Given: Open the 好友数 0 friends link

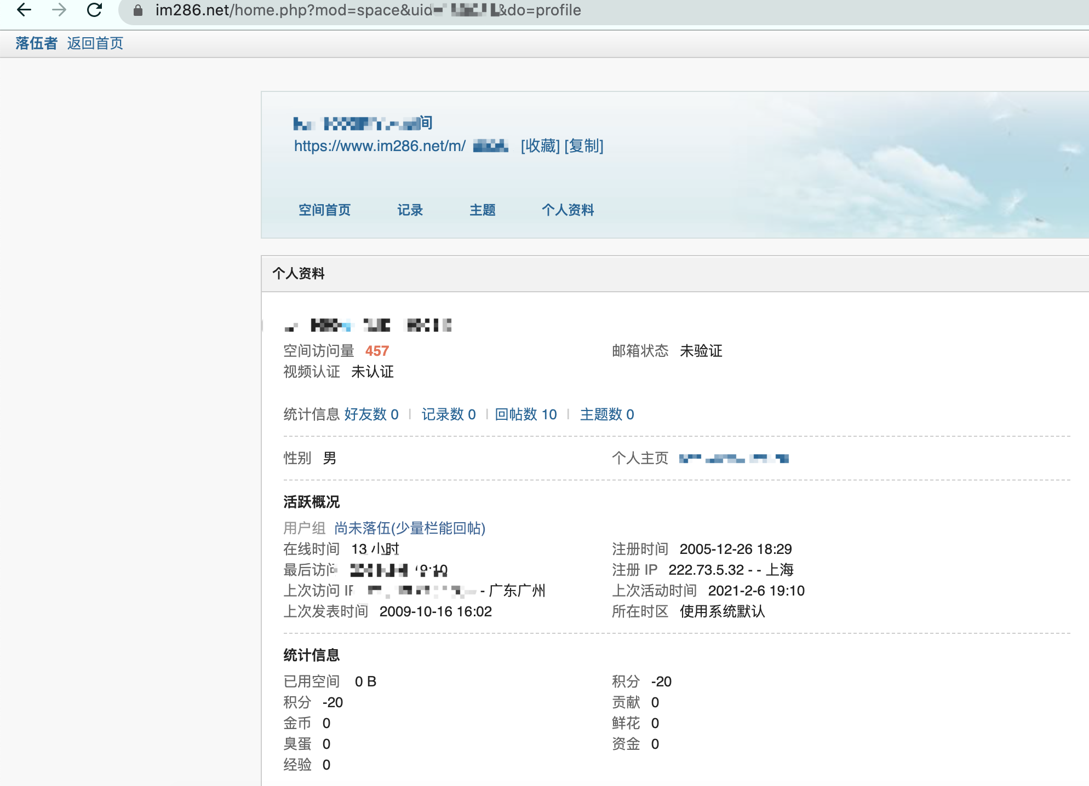Looking at the screenshot, I should tap(371, 414).
